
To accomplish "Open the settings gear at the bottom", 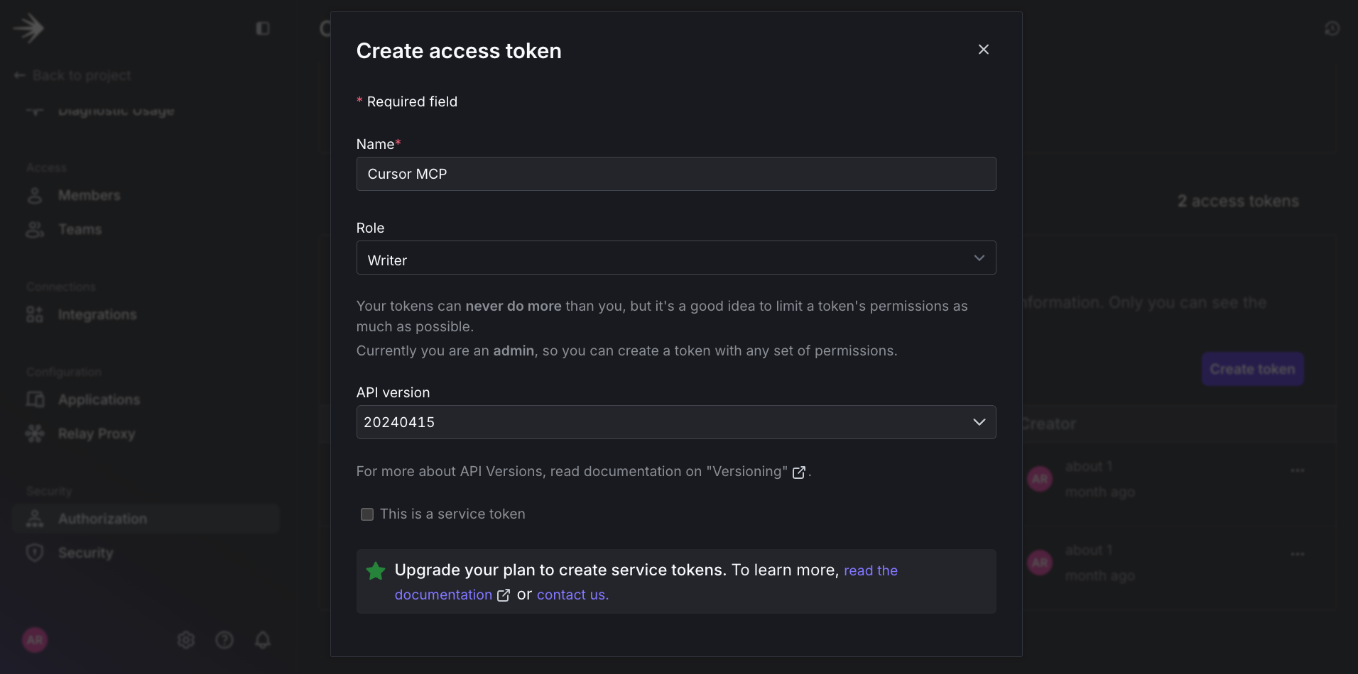I will point(186,640).
